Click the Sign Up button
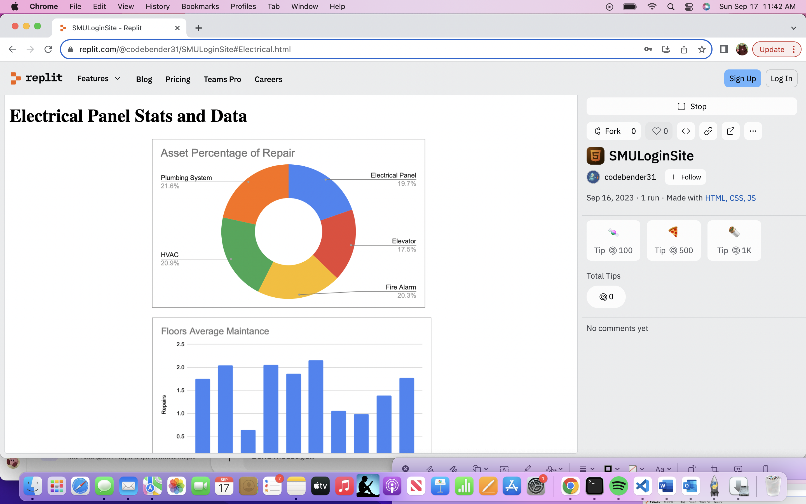Screen dimensions: 806x504 [x=742, y=79]
